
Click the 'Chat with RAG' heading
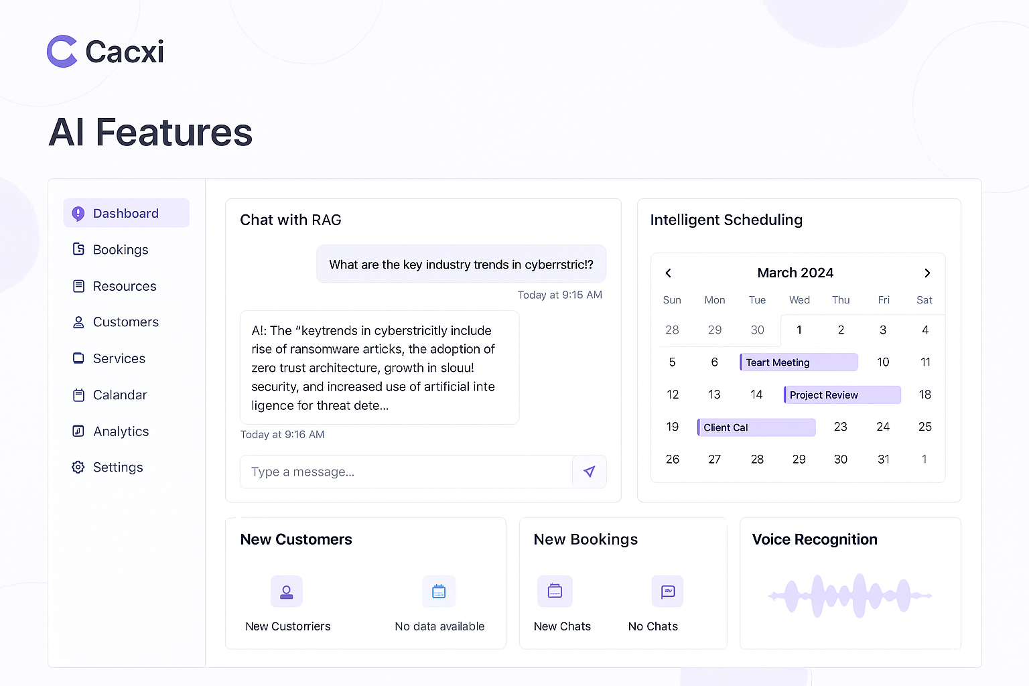pyautogui.click(x=291, y=220)
